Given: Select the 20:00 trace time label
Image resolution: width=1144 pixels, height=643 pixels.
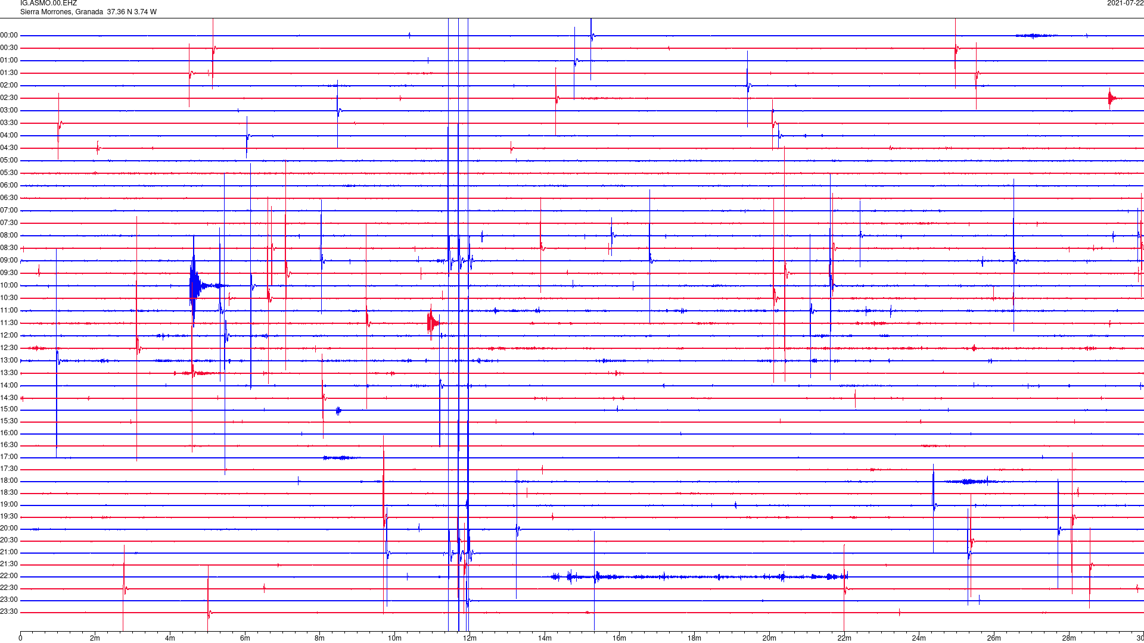Looking at the screenshot, I should tap(9, 529).
